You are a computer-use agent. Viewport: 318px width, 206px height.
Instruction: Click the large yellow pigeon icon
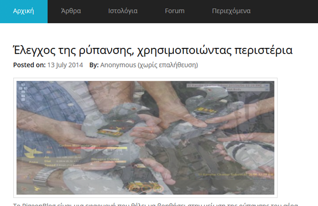(33, 151)
